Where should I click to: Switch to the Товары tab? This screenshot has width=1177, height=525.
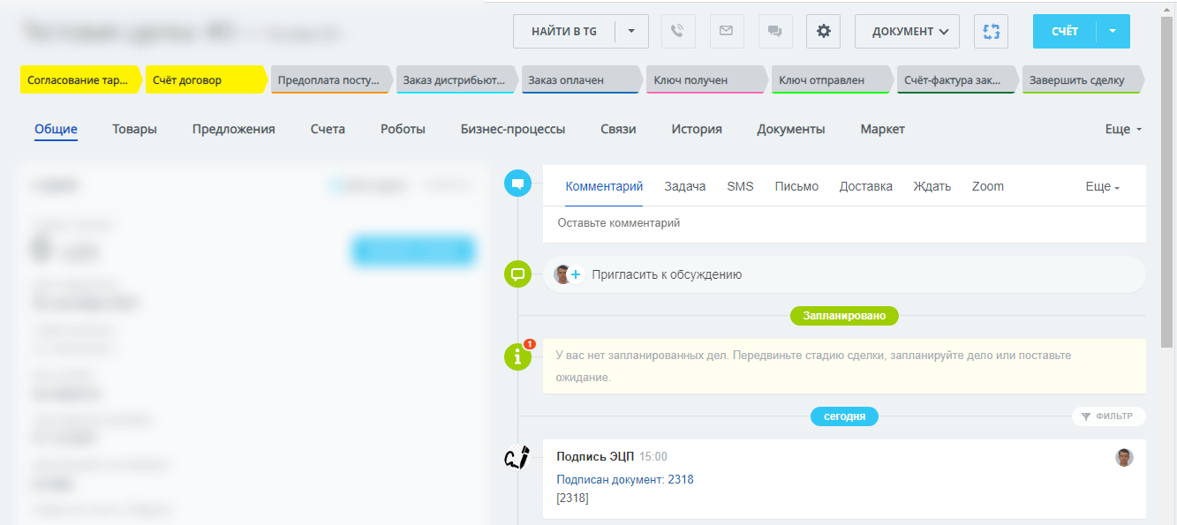click(x=134, y=129)
